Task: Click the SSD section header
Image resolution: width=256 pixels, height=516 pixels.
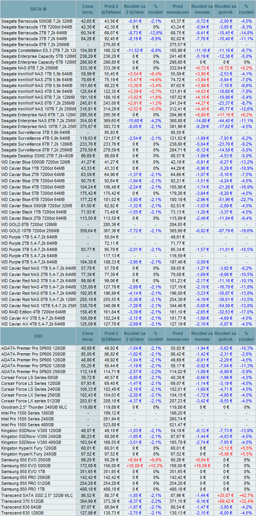Action: click(38, 336)
